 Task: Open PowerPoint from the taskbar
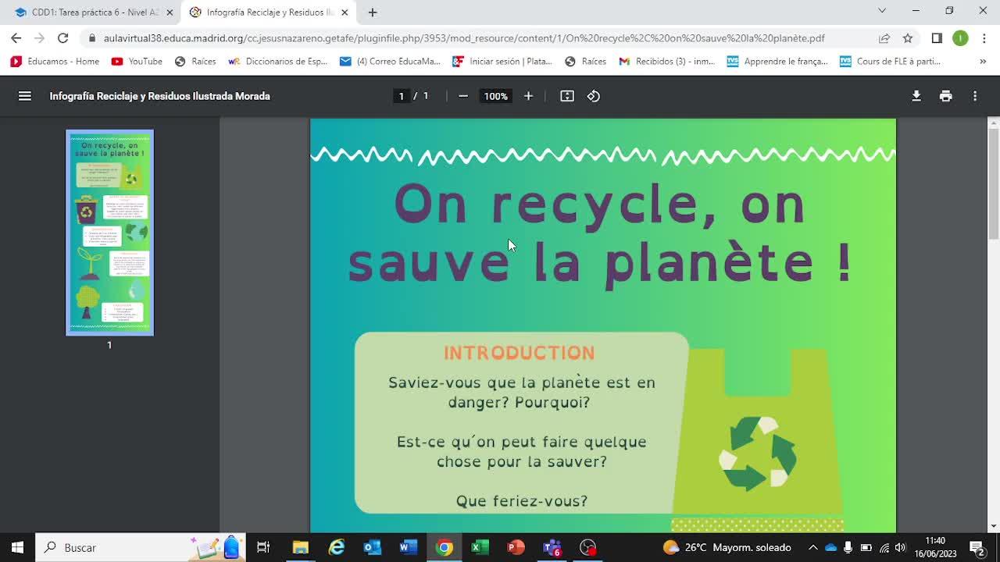tap(516, 547)
